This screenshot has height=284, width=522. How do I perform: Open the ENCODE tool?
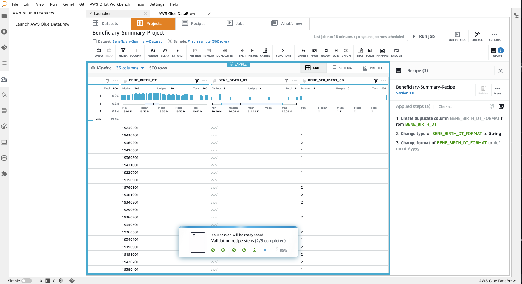pos(396,52)
